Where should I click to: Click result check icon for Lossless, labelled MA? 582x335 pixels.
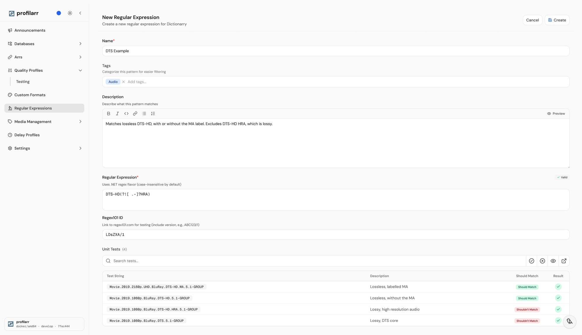(558, 287)
